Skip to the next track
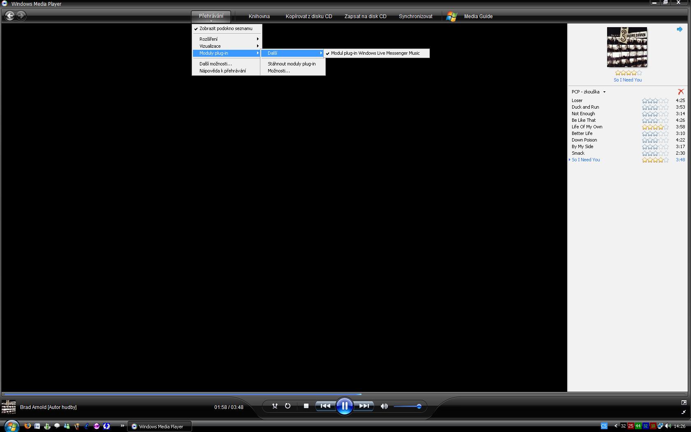This screenshot has width=691, height=432. click(x=364, y=406)
